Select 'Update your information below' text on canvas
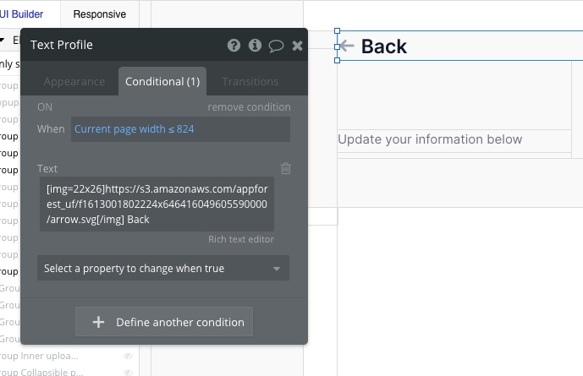This screenshot has height=376, width=583. (430, 139)
